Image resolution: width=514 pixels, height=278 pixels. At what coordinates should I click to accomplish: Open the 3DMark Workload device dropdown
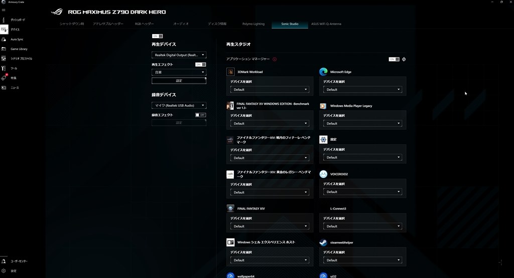[270, 89]
